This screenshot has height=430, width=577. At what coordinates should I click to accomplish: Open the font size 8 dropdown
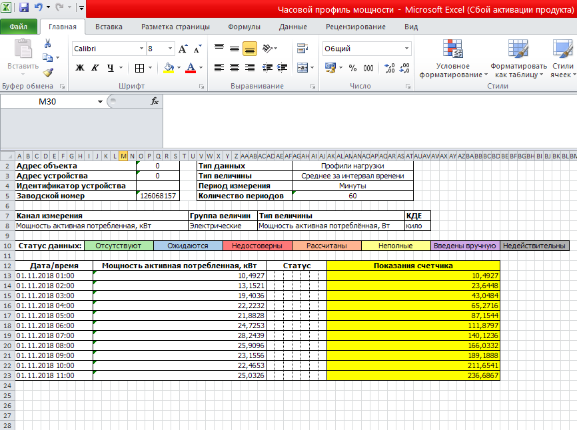click(x=170, y=49)
